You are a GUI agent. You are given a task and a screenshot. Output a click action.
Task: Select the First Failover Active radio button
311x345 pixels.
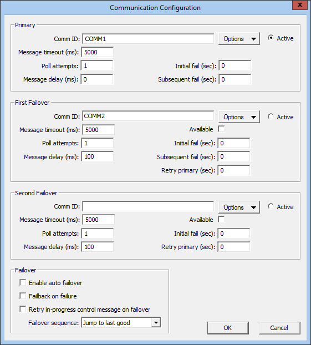[271, 116]
